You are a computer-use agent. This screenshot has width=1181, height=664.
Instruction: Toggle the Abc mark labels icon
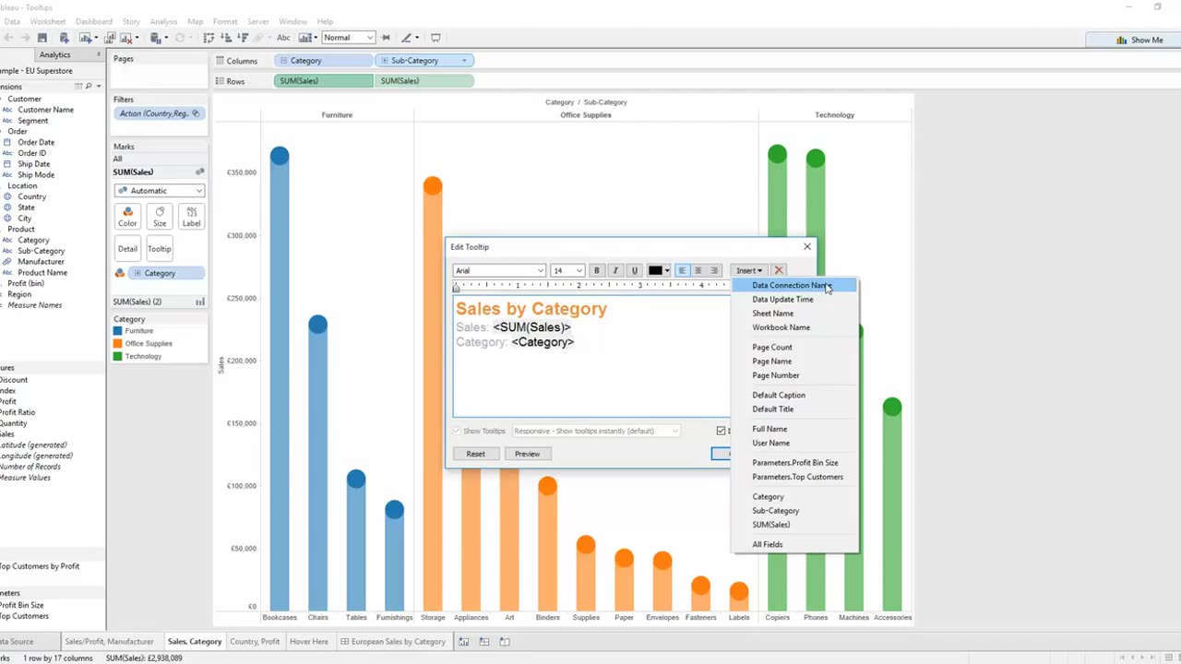[283, 38]
